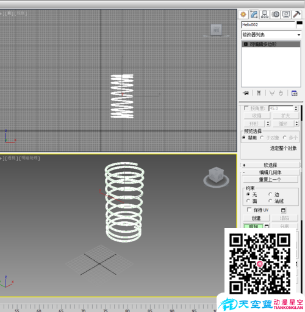Image resolution: width=305 pixels, height=312 pixels.
Task: Click spinner beside 循环 button
Action: tap(297, 123)
